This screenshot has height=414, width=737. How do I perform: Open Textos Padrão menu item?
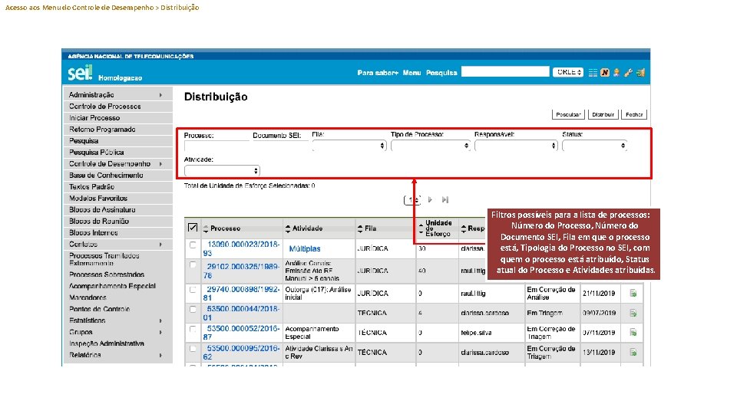(x=118, y=187)
